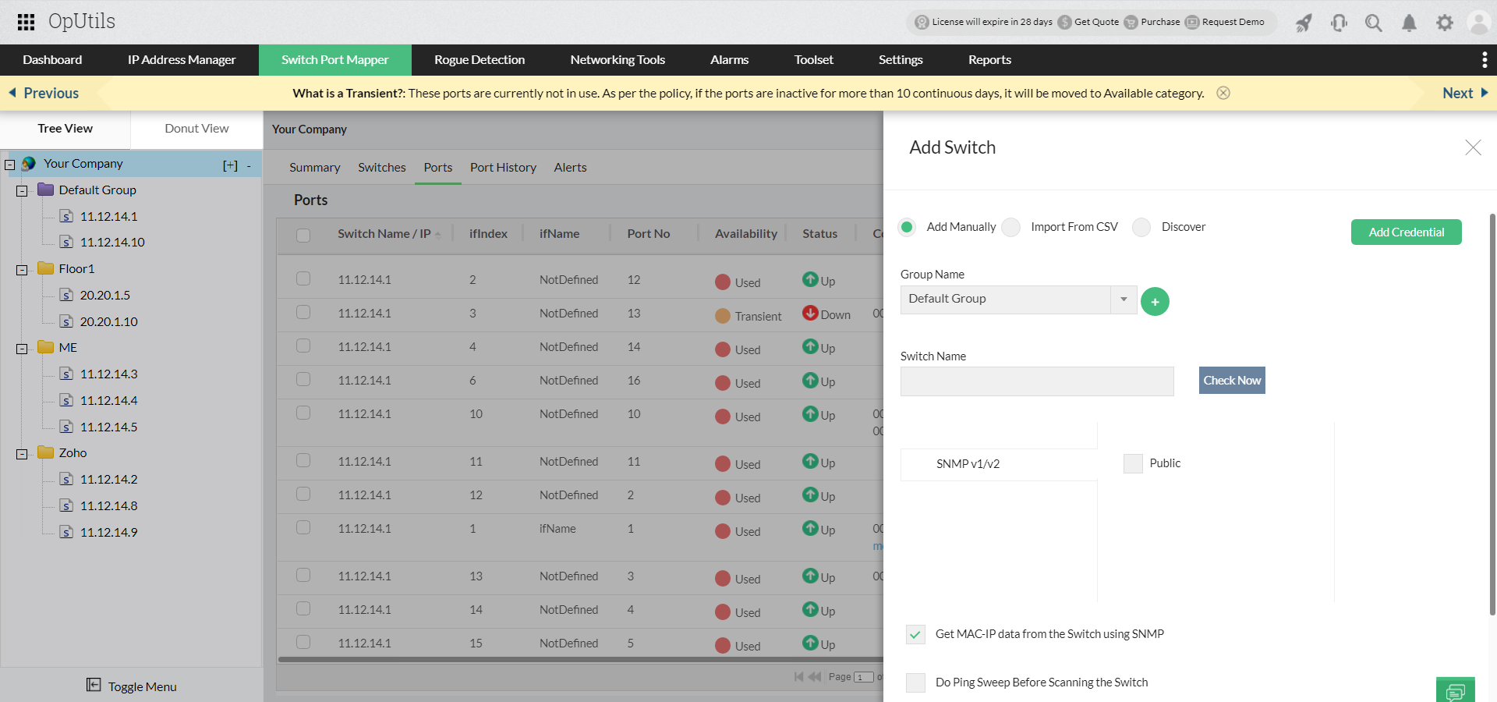Open the headset support icon
Image resolution: width=1497 pixels, height=702 pixels.
tap(1339, 23)
